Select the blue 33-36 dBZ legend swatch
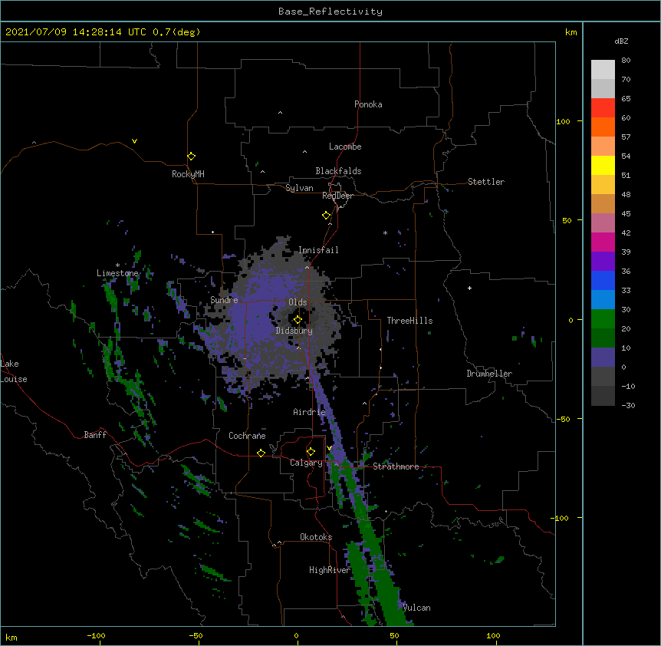The image size is (661, 646). click(603, 280)
